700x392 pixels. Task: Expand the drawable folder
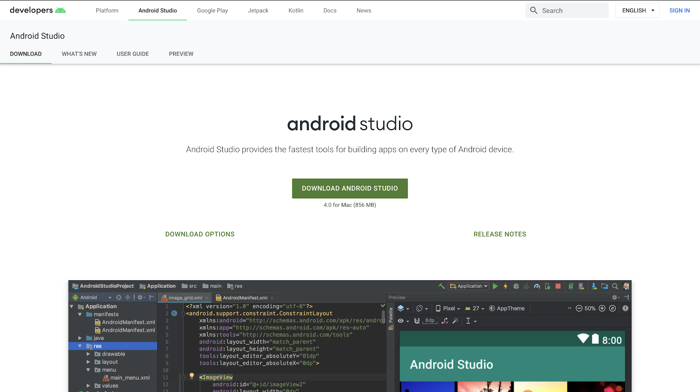(x=88, y=354)
